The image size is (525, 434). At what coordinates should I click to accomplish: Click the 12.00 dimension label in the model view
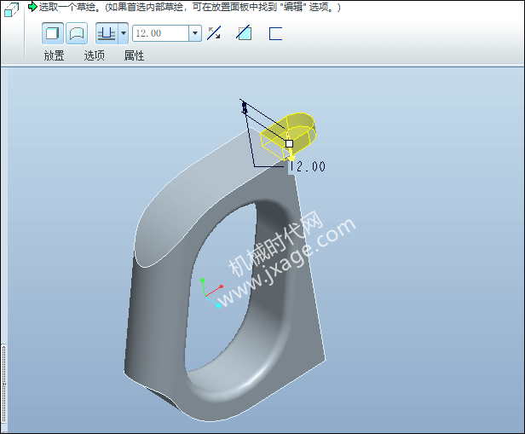pos(308,166)
